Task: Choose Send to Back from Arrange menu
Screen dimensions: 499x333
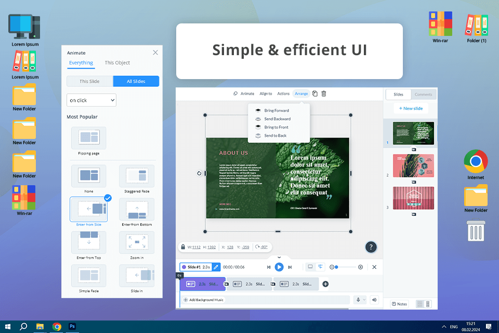Action: coord(275,135)
